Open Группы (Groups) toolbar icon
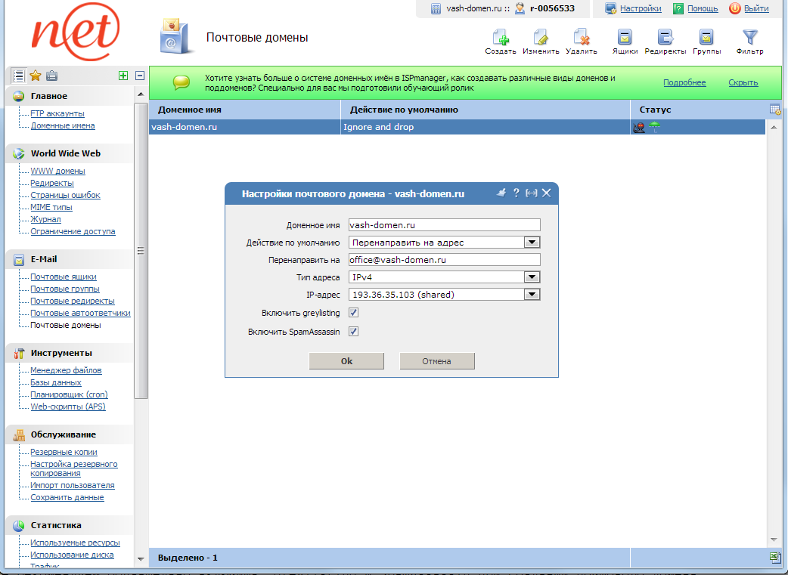 click(x=706, y=38)
